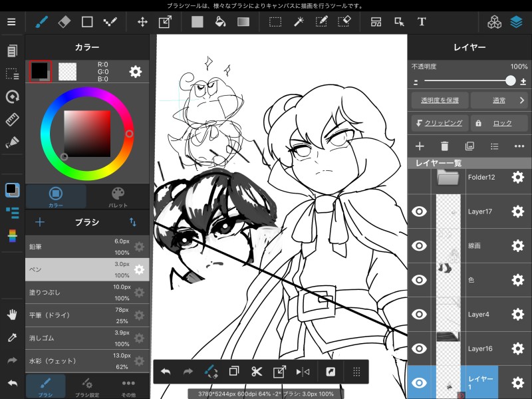Select the 鉛筆 pencil brush

[x=87, y=247]
